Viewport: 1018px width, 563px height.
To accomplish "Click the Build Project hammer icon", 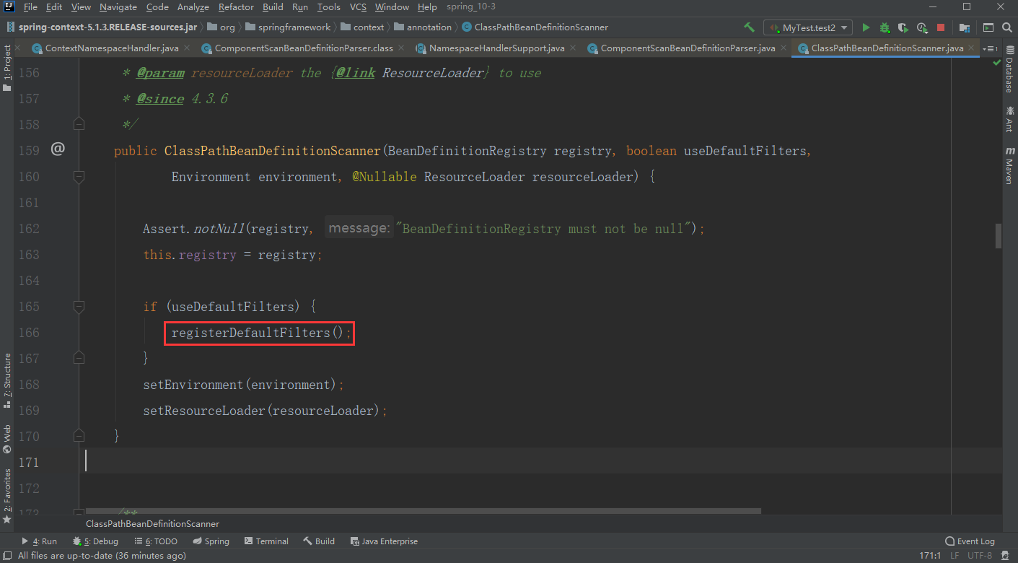I will click(x=749, y=27).
